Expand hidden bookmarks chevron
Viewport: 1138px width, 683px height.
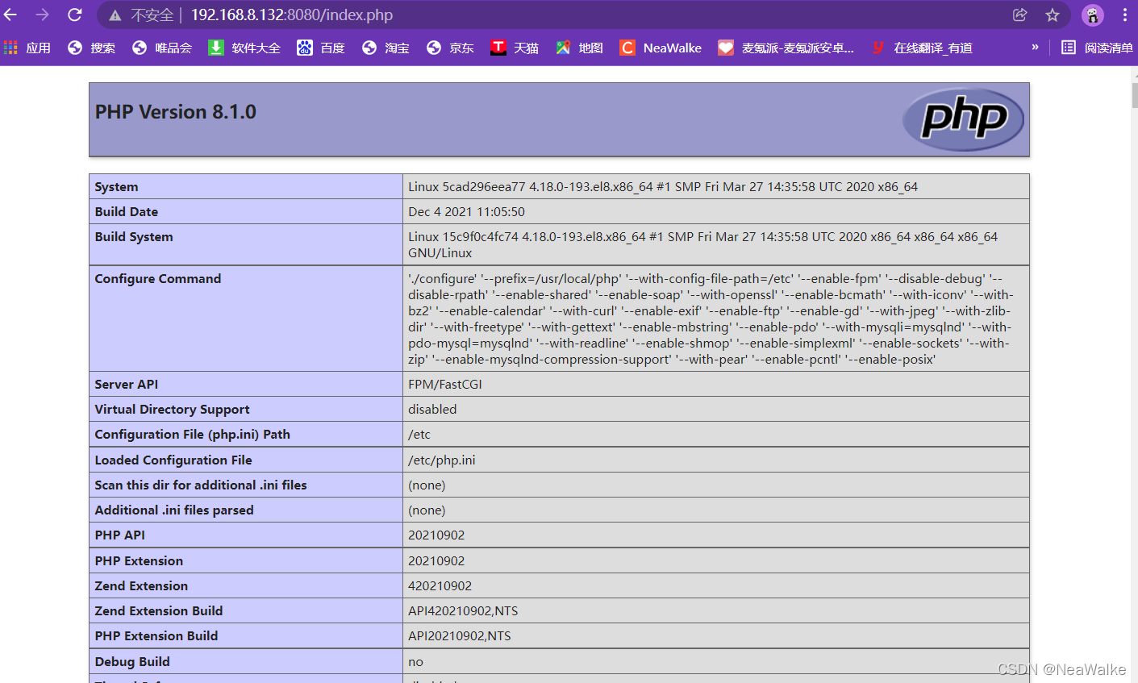point(1035,48)
